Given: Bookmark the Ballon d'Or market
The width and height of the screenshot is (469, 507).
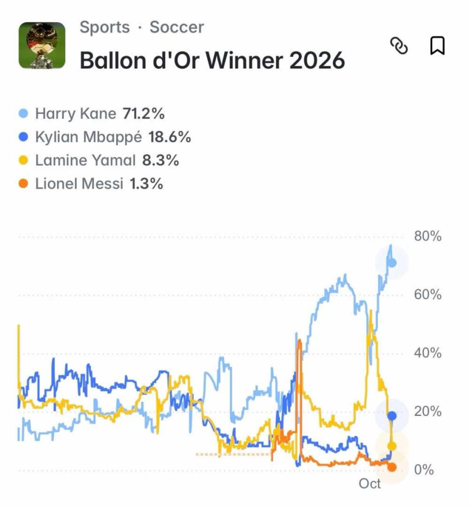Looking at the screenshot, I should 438,46.
